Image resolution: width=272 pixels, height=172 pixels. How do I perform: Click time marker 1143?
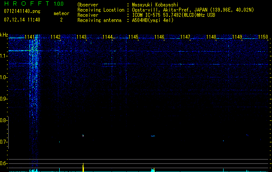coord(82,37)
